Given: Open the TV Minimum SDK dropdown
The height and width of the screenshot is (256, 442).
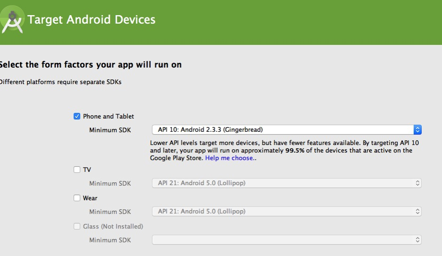Looking at the screenshot, I should point(287,183).
